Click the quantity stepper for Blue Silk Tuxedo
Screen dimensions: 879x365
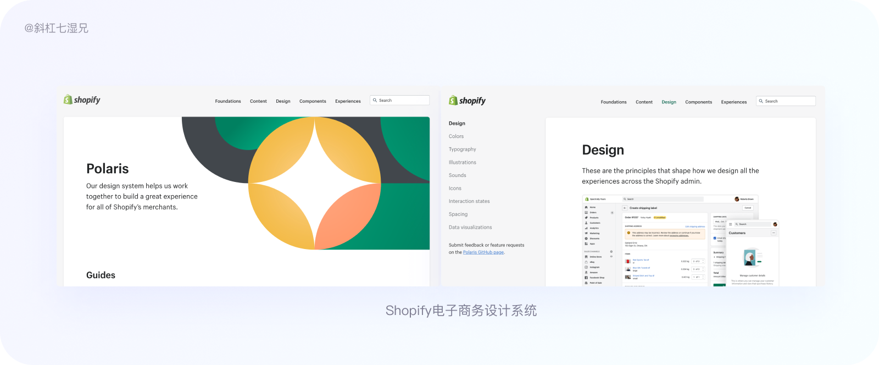tap(698, 269)
